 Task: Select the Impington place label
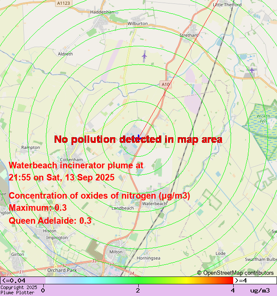[x=57, y=238]
